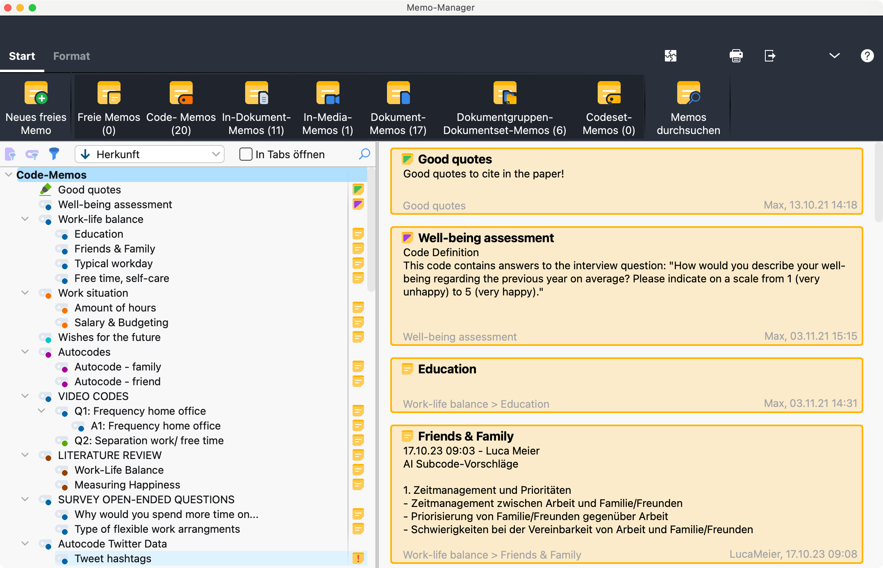Collapse the Work situation node
Image resolution: width=883 pixels, height=568 pixels.
click(25, 293)
